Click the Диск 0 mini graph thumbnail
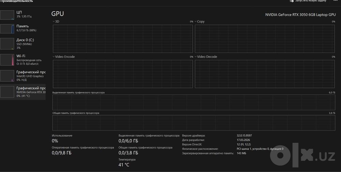This screenshot has height=172, width=341. click(x=7, y=44)
